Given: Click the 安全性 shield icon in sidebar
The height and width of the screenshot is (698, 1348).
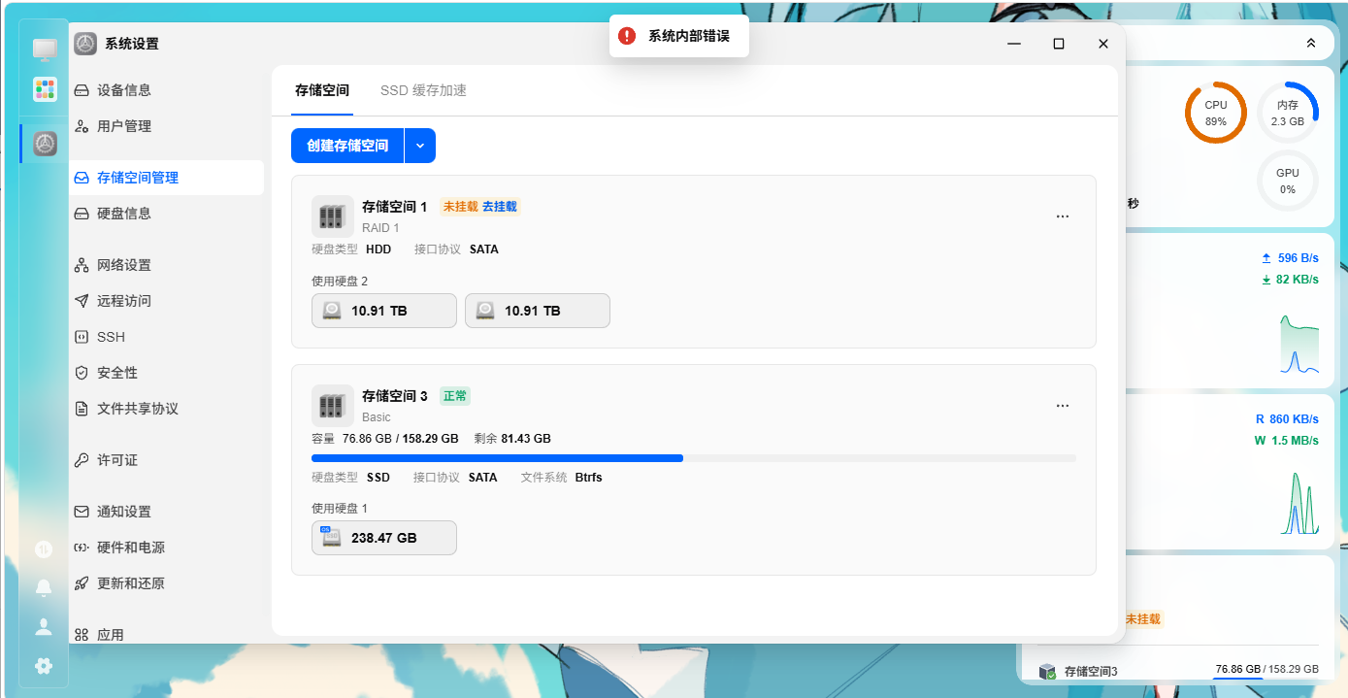Looking at the screenshot, I should click(82, 373).
